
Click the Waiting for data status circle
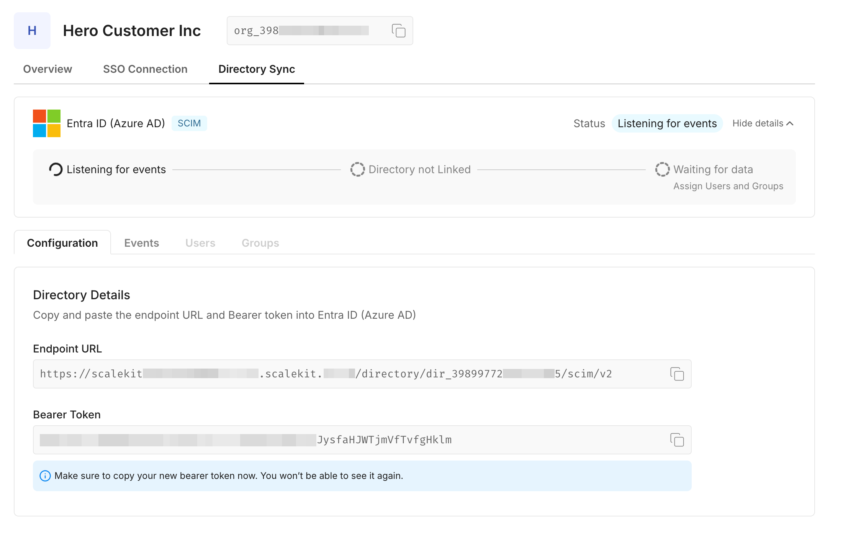pos(662,169)
